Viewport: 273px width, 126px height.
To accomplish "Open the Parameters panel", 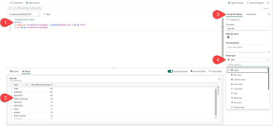I will pos(16,3).
